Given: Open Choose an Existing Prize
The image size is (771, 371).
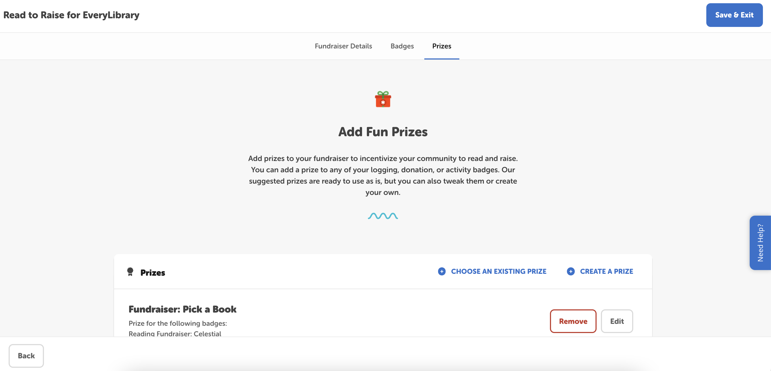Looking at the screenshot, I should coord(499,271).
